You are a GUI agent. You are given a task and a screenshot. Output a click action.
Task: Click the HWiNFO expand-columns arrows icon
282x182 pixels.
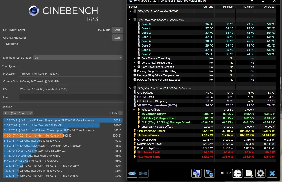tap(132, 173)
